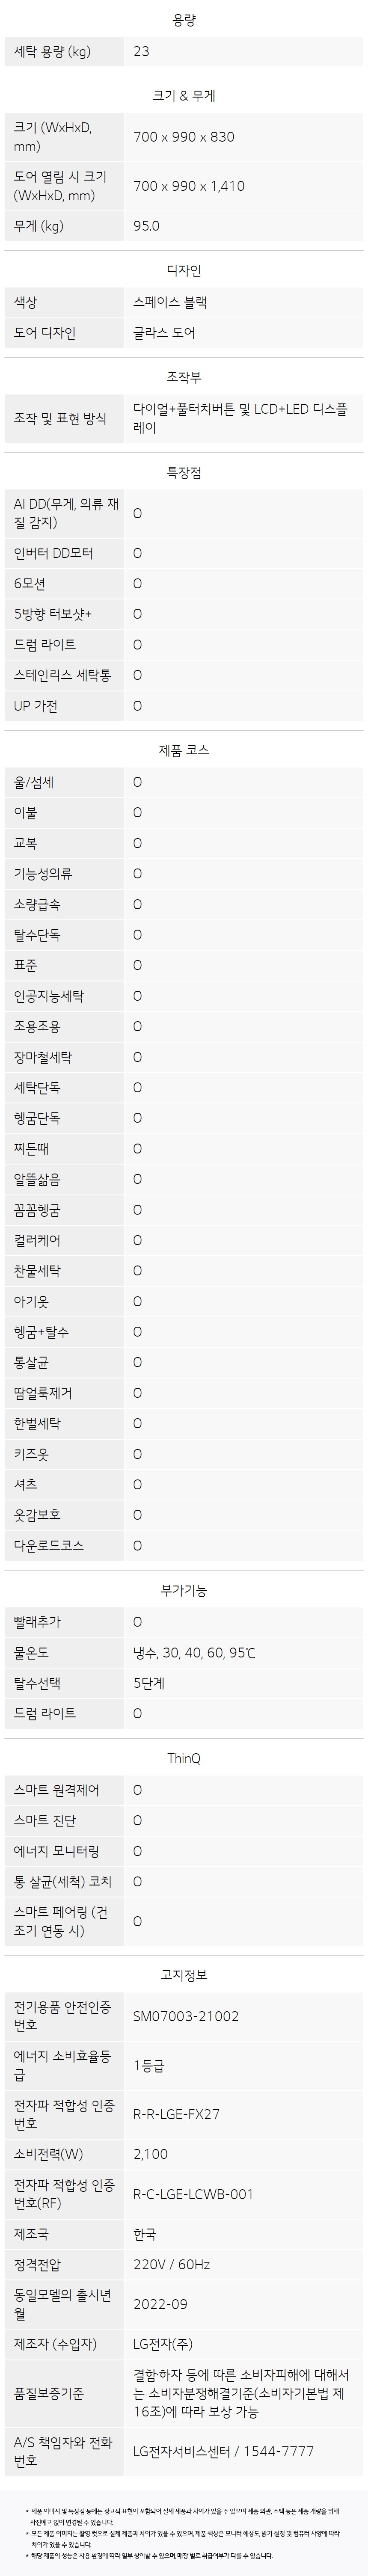Viewport: 368px width, 2576px height.
Task: Click the ThinQ section heading
Action: tap(184, 1758)
